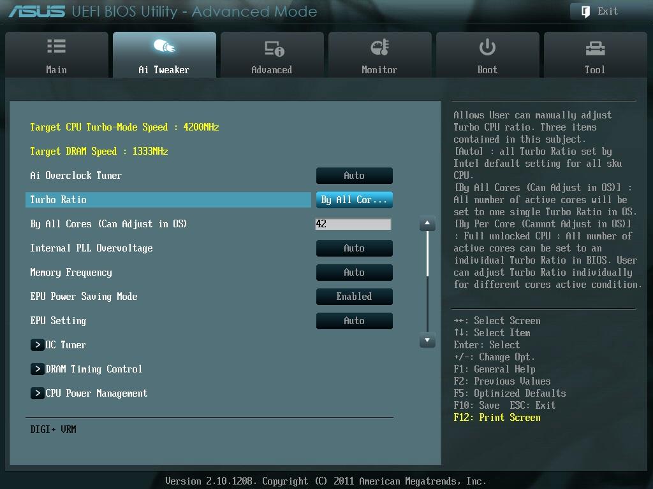Open the Boot tab
This screenshot has height=489, width=653.
pos(488,55)
